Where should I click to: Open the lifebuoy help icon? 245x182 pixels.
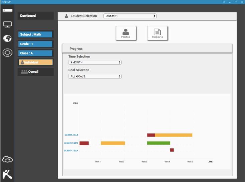pyautogui.click(x=7, y=53)
